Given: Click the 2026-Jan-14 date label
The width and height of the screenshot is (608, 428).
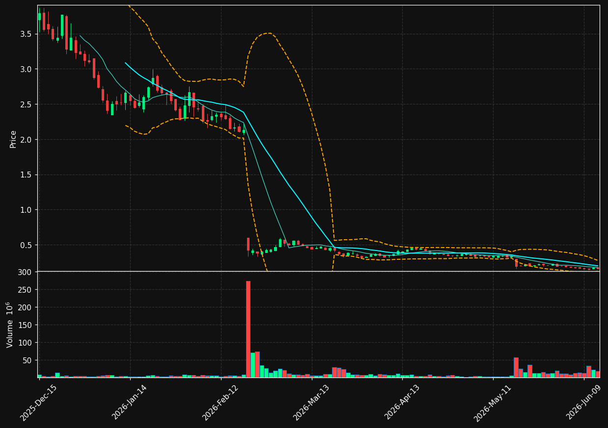Looking at the screenshot, I should click(130, 403).
